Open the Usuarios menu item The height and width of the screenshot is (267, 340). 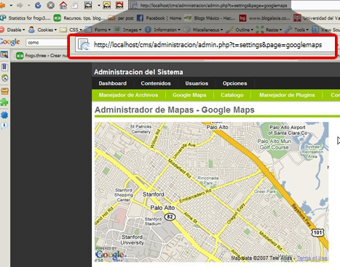[x=197, y=83]
